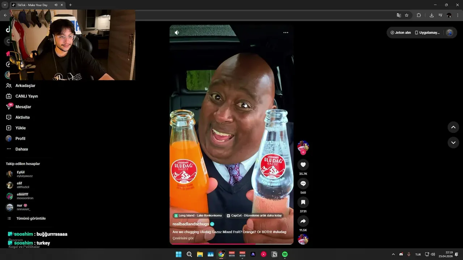Open Chrome downloads icon

pos(432,15)
